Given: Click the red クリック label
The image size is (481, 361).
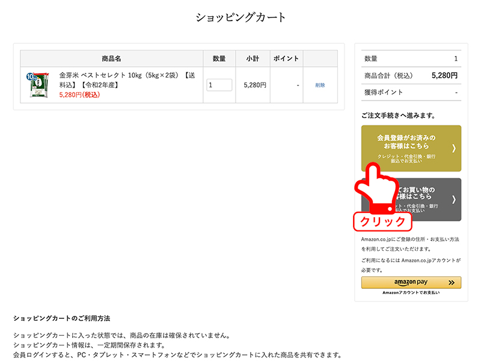Looking at the screenshot, I should (x=382, y=221).
